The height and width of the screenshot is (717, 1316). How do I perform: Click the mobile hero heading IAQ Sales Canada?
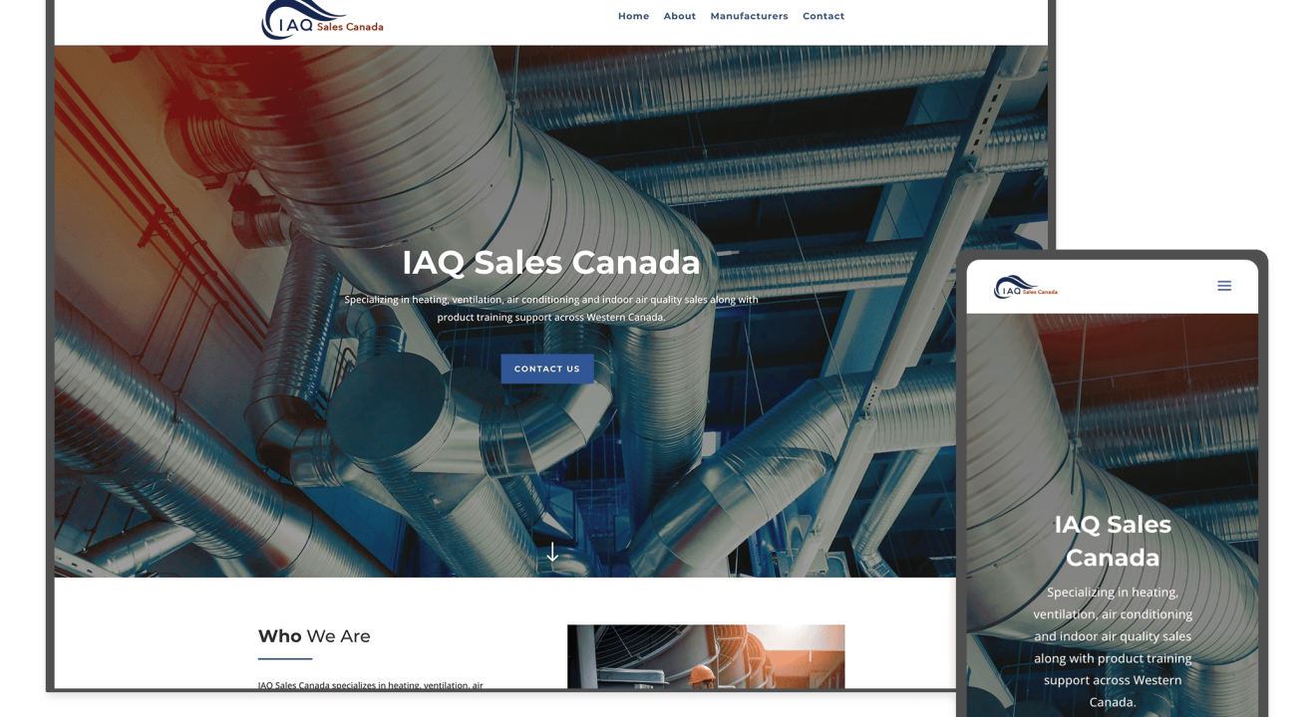[x=1113, y=541]
